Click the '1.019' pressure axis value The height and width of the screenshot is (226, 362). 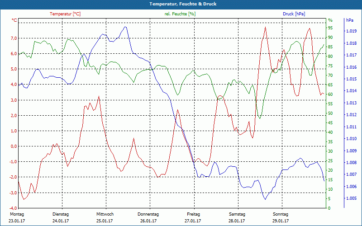point(352,31)
